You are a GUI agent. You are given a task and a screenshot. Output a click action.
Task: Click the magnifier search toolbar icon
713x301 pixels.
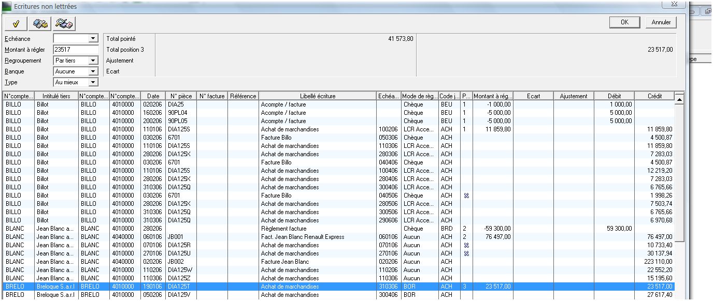pyautogui.click(x=65, y=23)
